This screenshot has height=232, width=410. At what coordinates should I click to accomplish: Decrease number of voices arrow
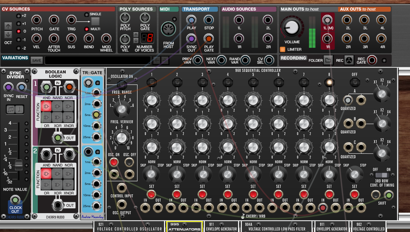(x=136, y=41)
